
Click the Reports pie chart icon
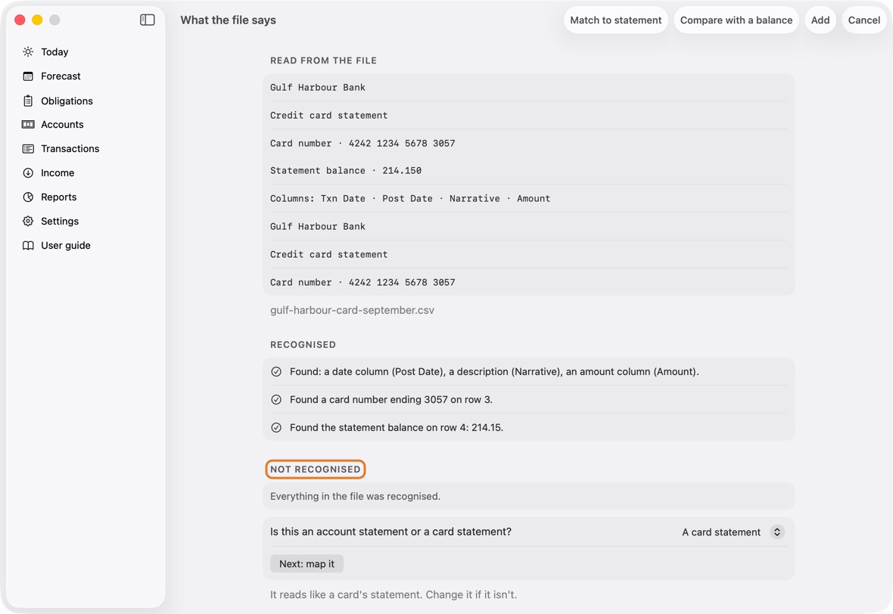tap(28, 197)
